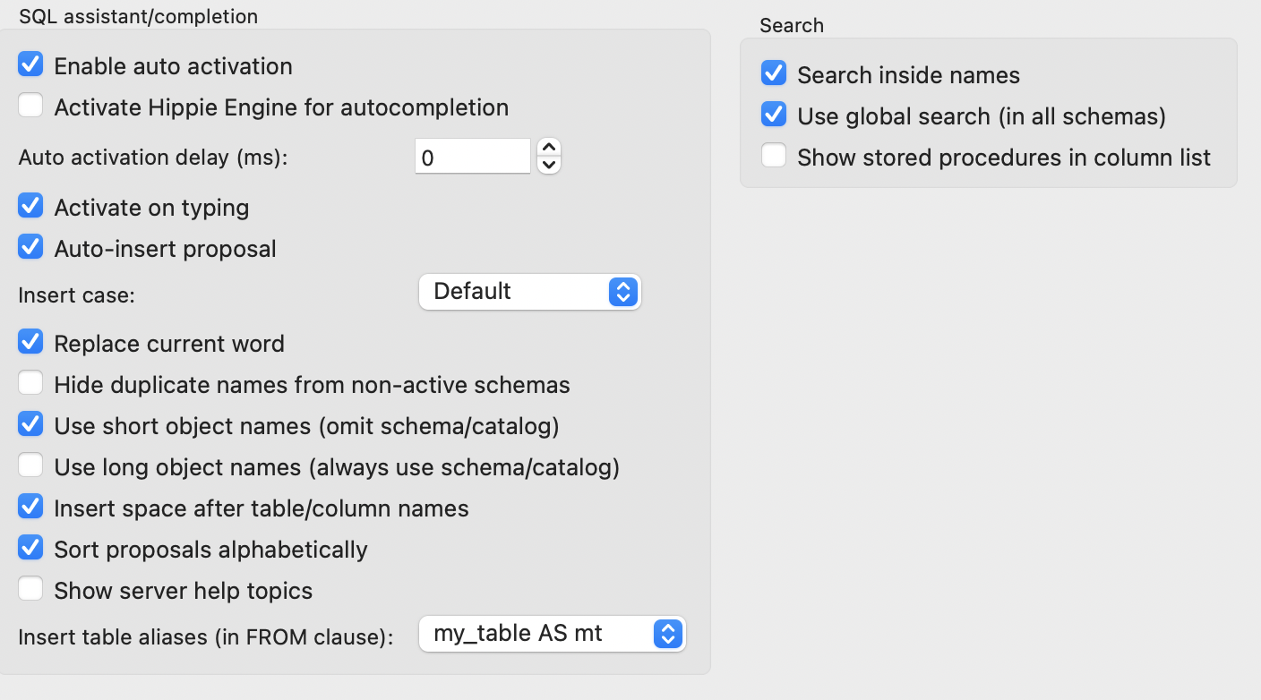The height and width of the screenshot is (700, 1261).
Task: Uncheck Use short object names option
Action: [x=30, y=423]
